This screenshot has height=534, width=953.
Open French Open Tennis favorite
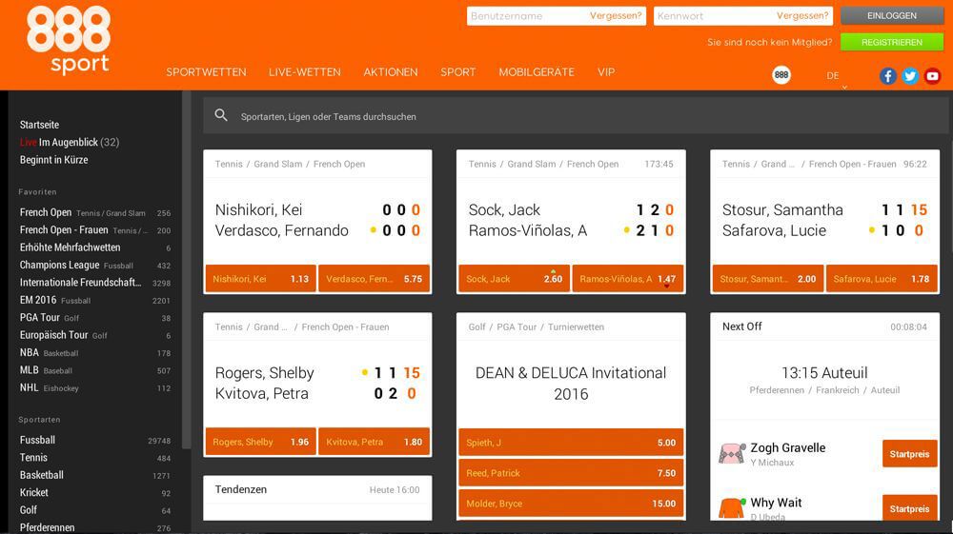click(x=94, y=212)
